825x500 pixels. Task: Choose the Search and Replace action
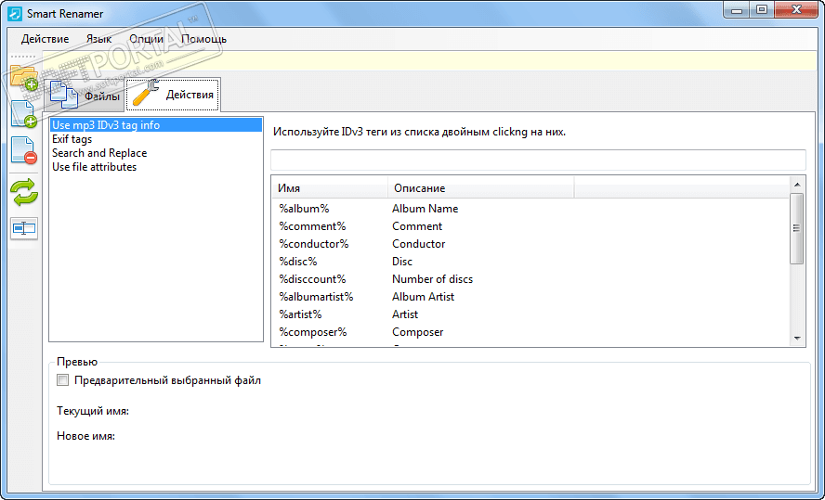[156, 153]
